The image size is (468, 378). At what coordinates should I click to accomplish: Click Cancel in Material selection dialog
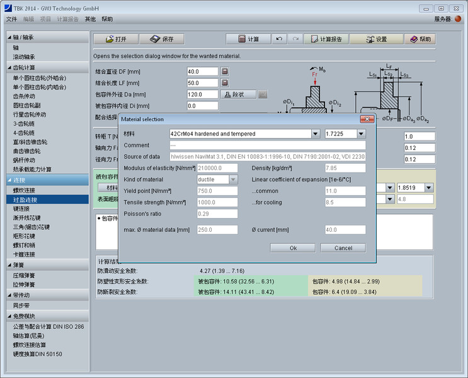(343, 248)
